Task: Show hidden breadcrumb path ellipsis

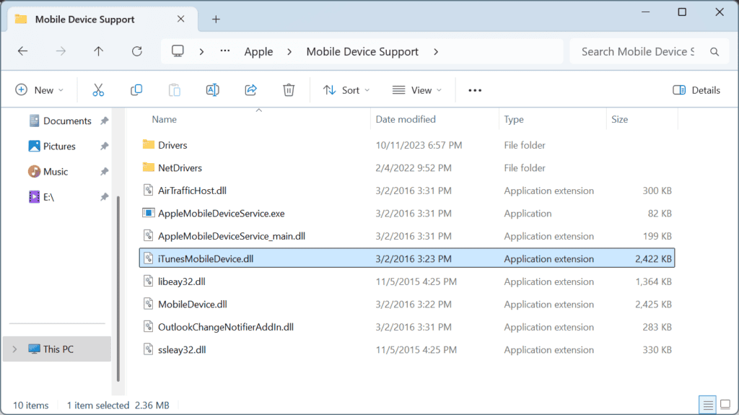Action: (225, 51)
